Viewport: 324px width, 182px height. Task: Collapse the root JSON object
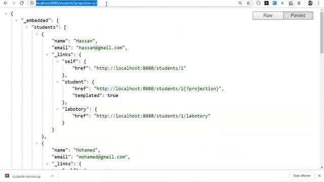pos(6,14)
